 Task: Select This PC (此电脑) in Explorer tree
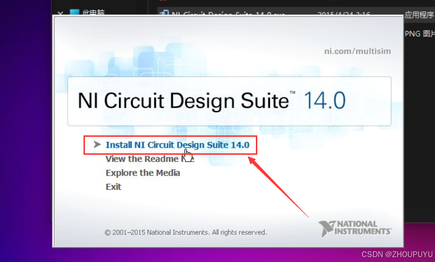[x=87, y=13]
